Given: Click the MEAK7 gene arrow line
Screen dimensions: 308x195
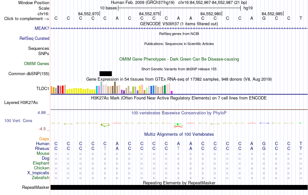Looking at the screenshot, I should click(179, 29).
